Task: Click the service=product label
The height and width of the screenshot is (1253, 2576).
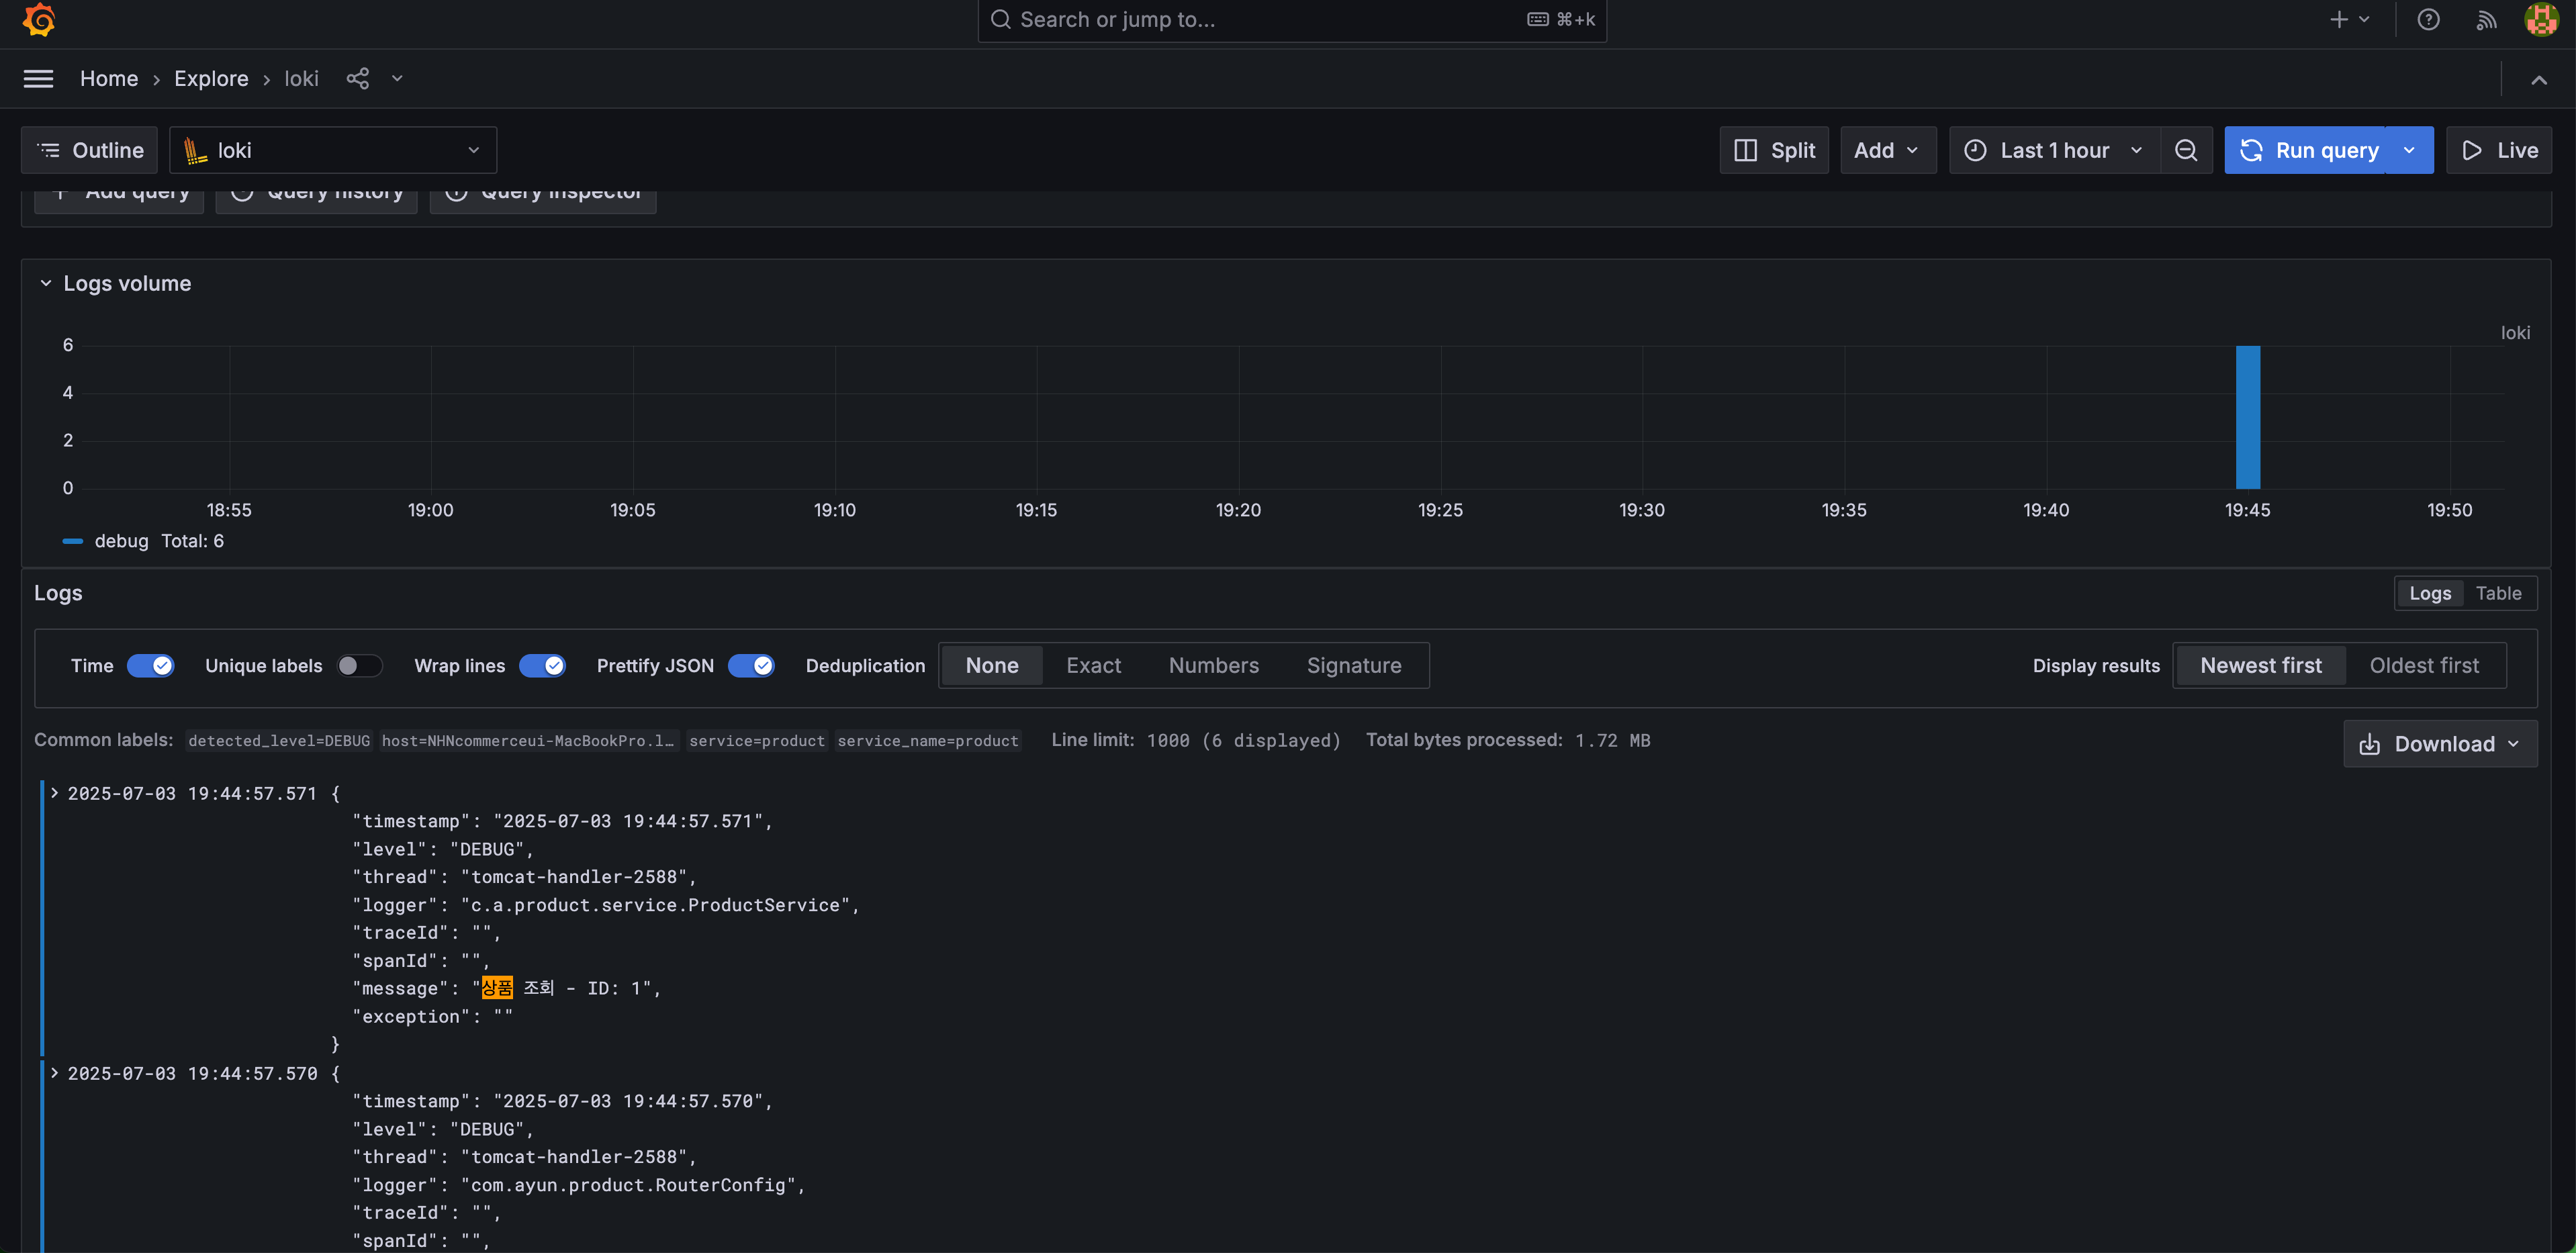Action: click(757, 740)
